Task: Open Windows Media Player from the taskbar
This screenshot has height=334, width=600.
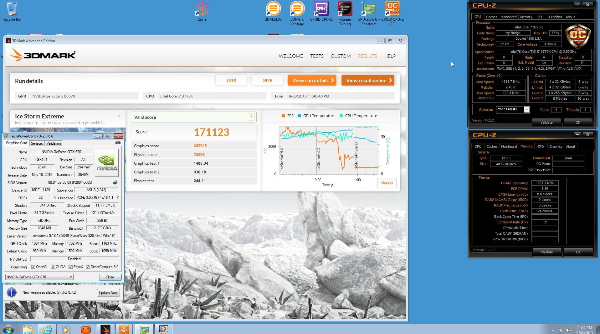Action: point(66,329)
